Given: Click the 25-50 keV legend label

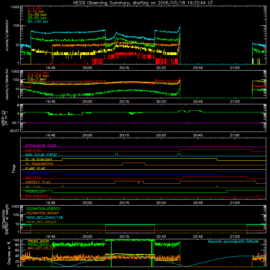Looking at the screenshot, I should 37,18.
